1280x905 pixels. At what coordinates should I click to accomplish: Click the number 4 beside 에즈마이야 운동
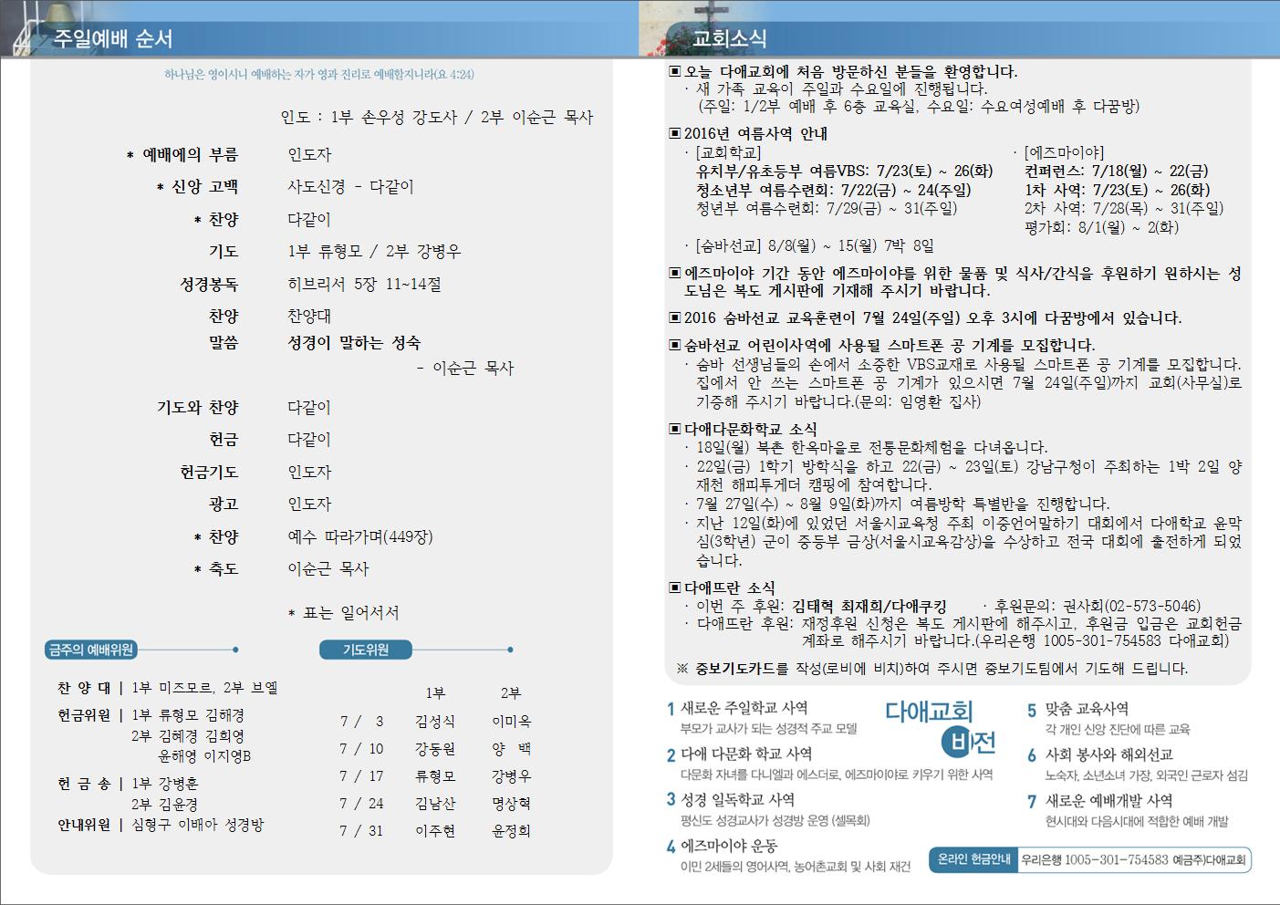click(x=671, y=847)
